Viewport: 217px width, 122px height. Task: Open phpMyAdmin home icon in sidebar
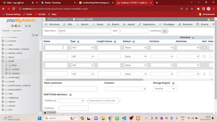tap(12, 26)
